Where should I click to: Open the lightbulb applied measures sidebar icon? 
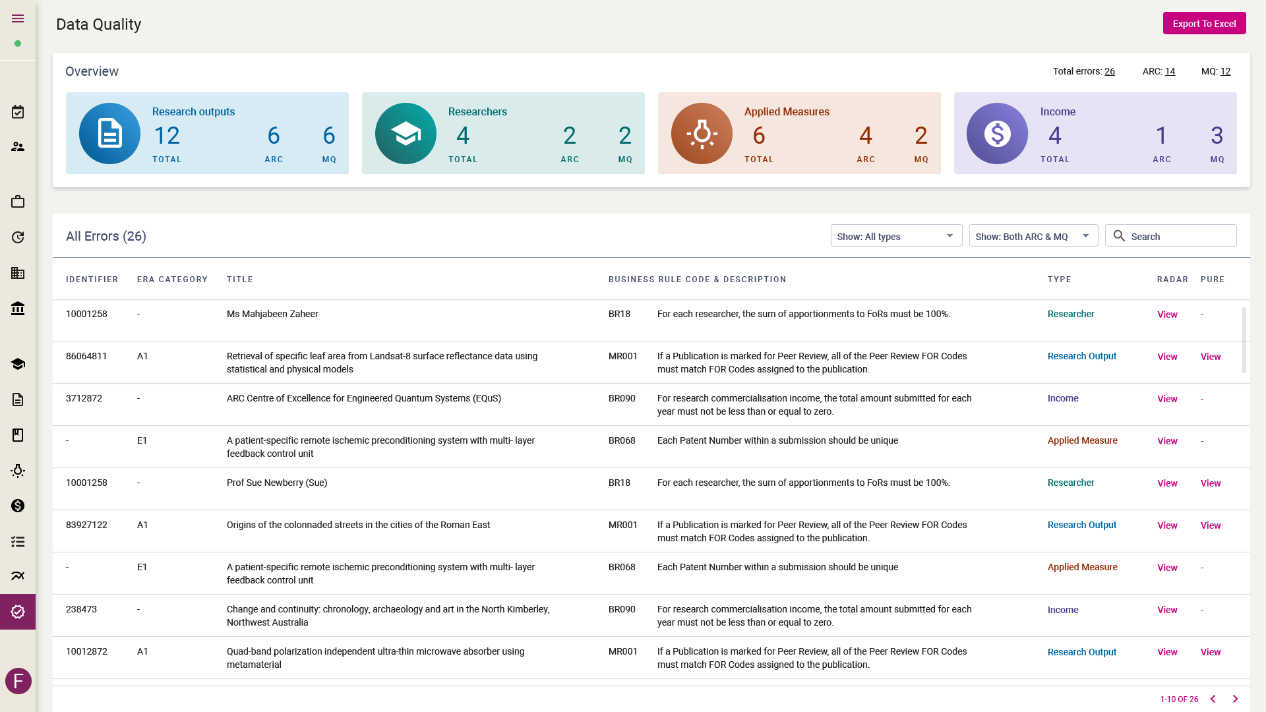coord(18,471)
